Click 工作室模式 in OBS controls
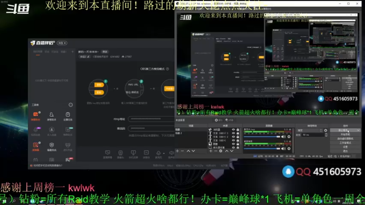This screenshot has width=365, height=205. pos(345,143)
